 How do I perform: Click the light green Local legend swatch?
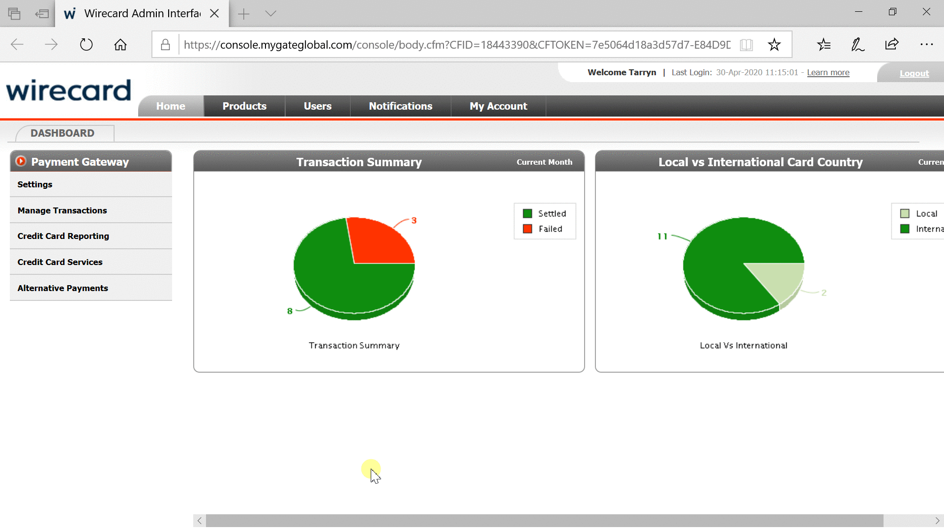pyautogui.click(x=905, y=213)
